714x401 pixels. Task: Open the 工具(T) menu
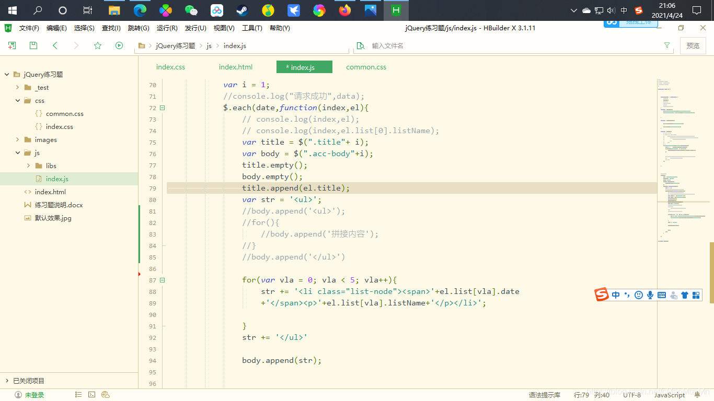[252, 28]
